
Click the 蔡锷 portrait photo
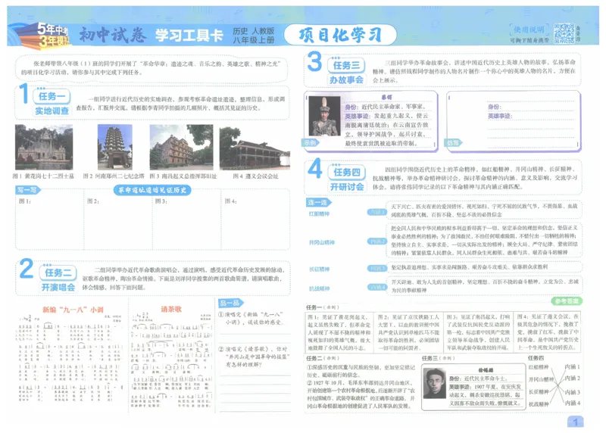325,116
